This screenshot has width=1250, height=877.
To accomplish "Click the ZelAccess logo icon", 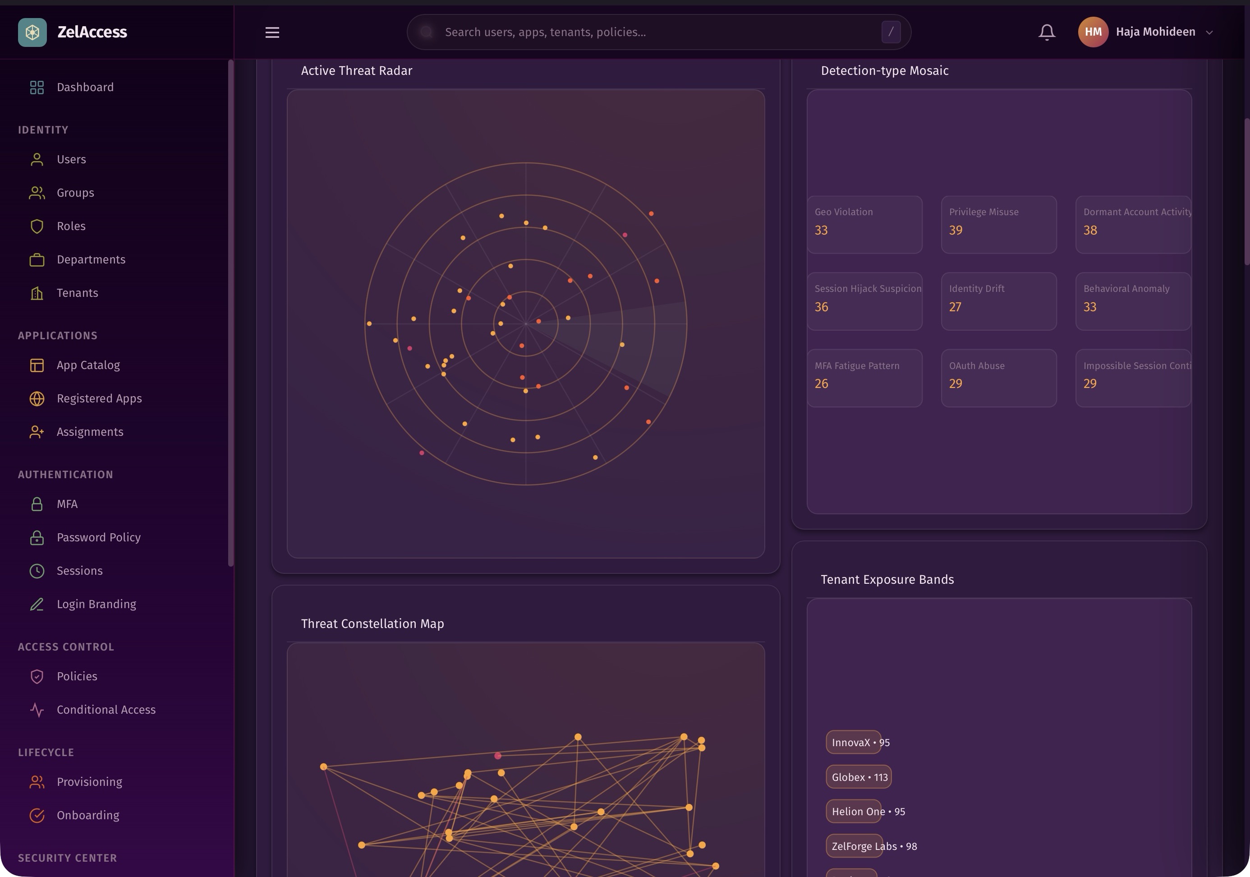I will 32,32.
